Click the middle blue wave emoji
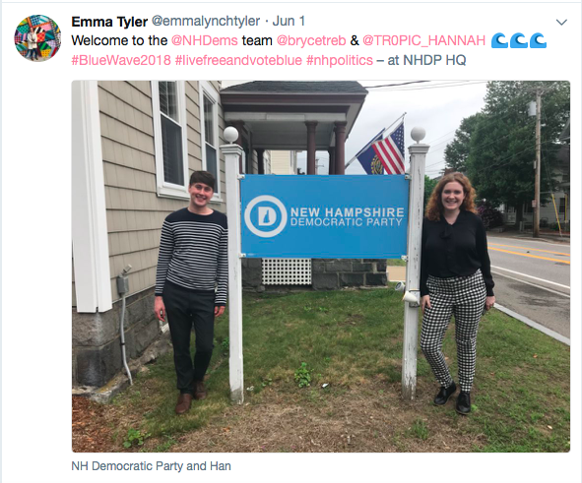582x483 pixels. click(x=519, y=40)
